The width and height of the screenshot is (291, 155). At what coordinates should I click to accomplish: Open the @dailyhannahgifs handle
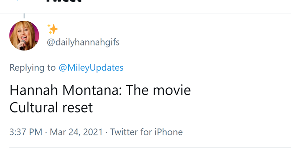83,43
